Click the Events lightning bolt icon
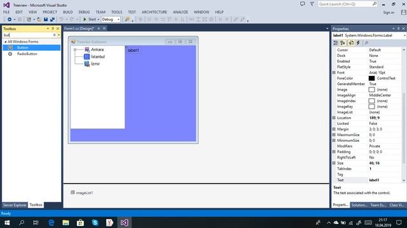The height and width of the screenshot is (228, 407). (x=358, y=43)
